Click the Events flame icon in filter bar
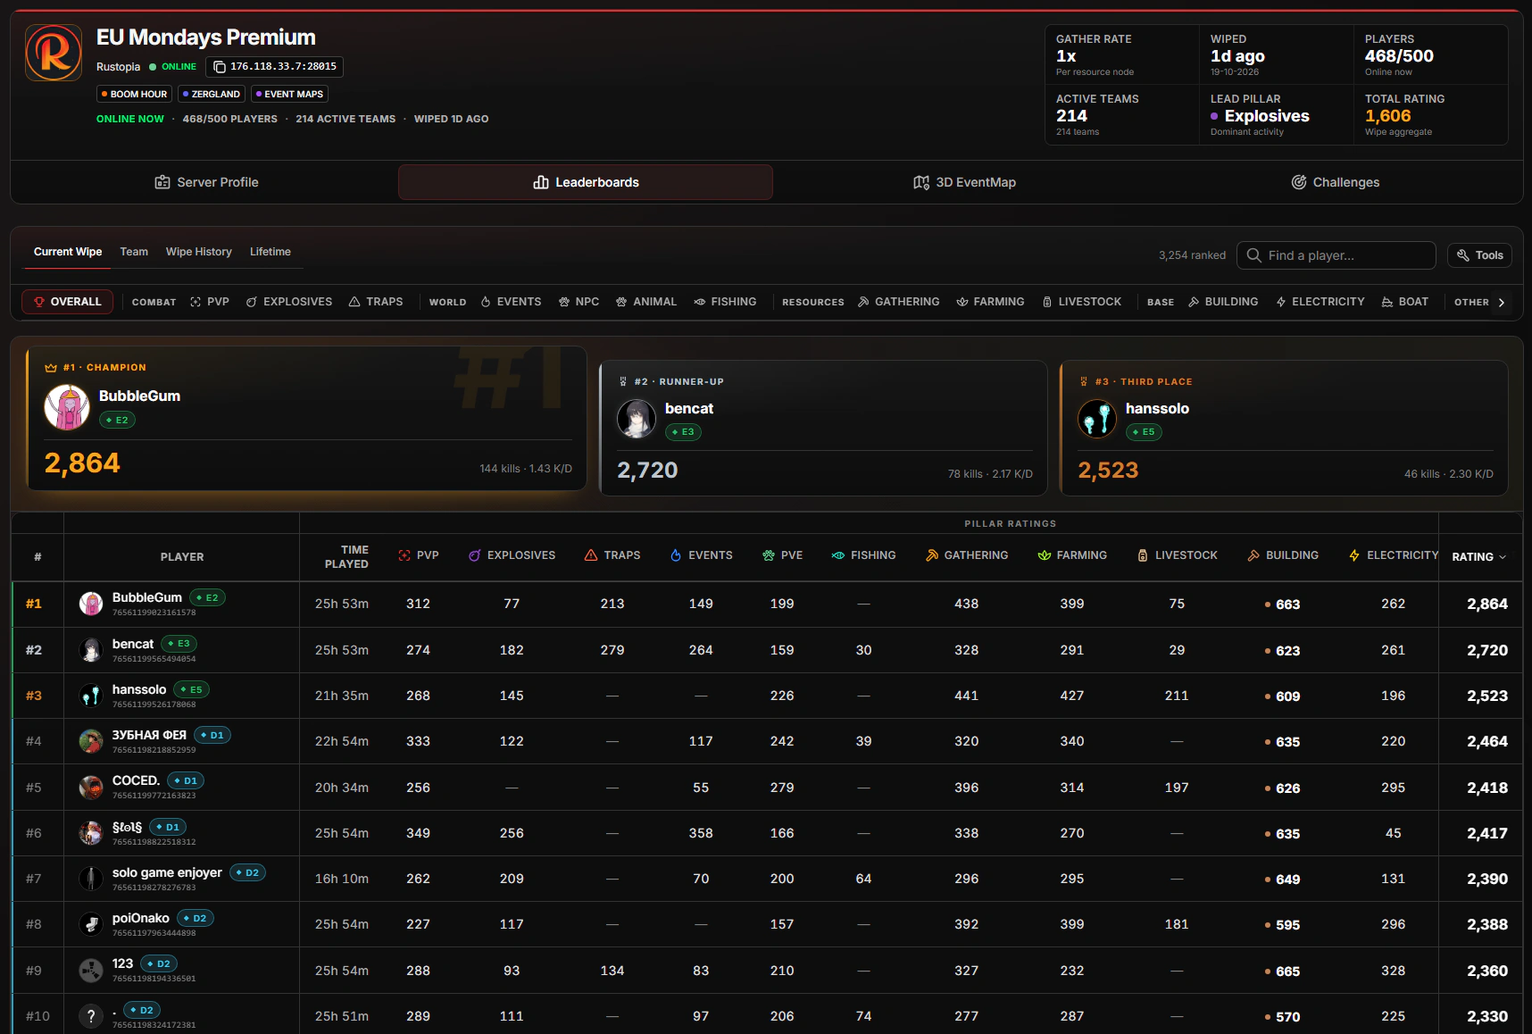1532x1034 pixels. coord(486,302)
